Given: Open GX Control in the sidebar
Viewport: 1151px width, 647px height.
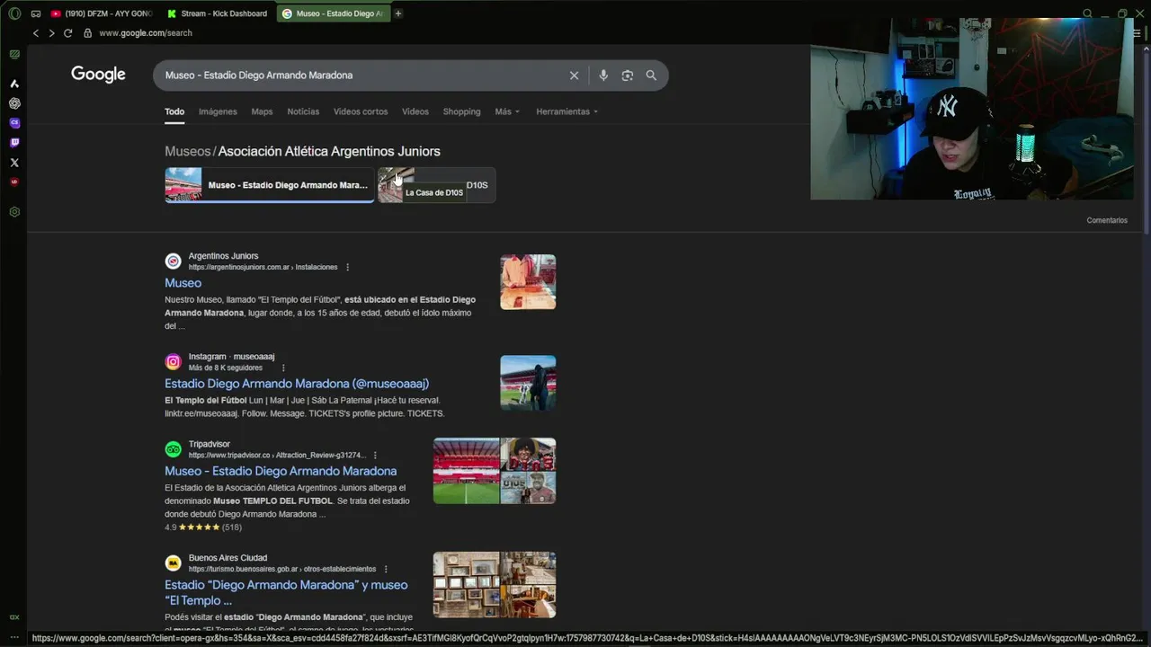Looking at the screenshot, I should tap(14, 617).
